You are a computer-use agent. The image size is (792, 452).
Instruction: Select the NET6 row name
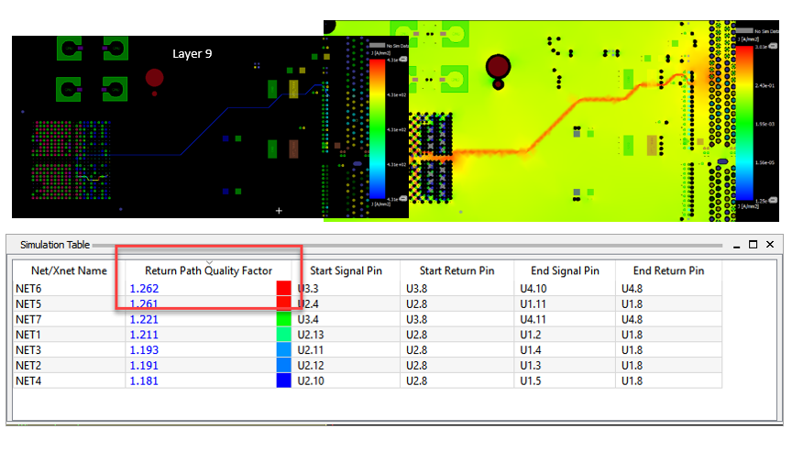[x=28, y=289]
